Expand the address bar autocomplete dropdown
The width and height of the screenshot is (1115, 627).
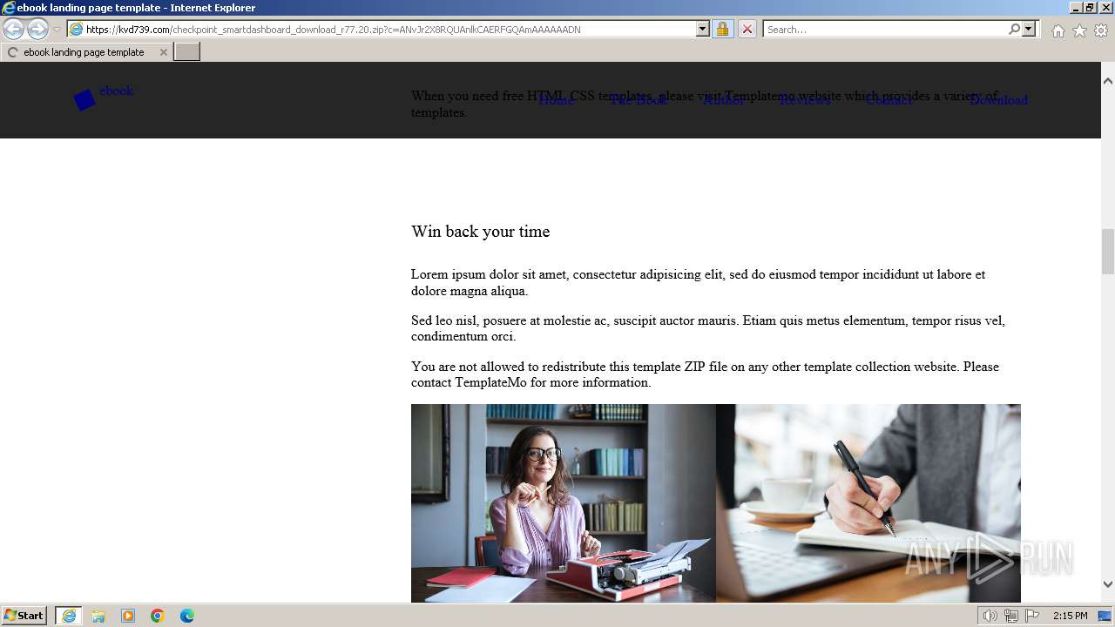703,30
